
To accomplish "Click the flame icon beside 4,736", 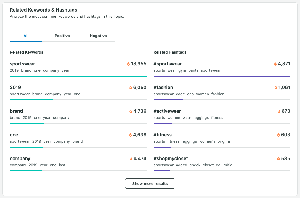I will [131, 111].
